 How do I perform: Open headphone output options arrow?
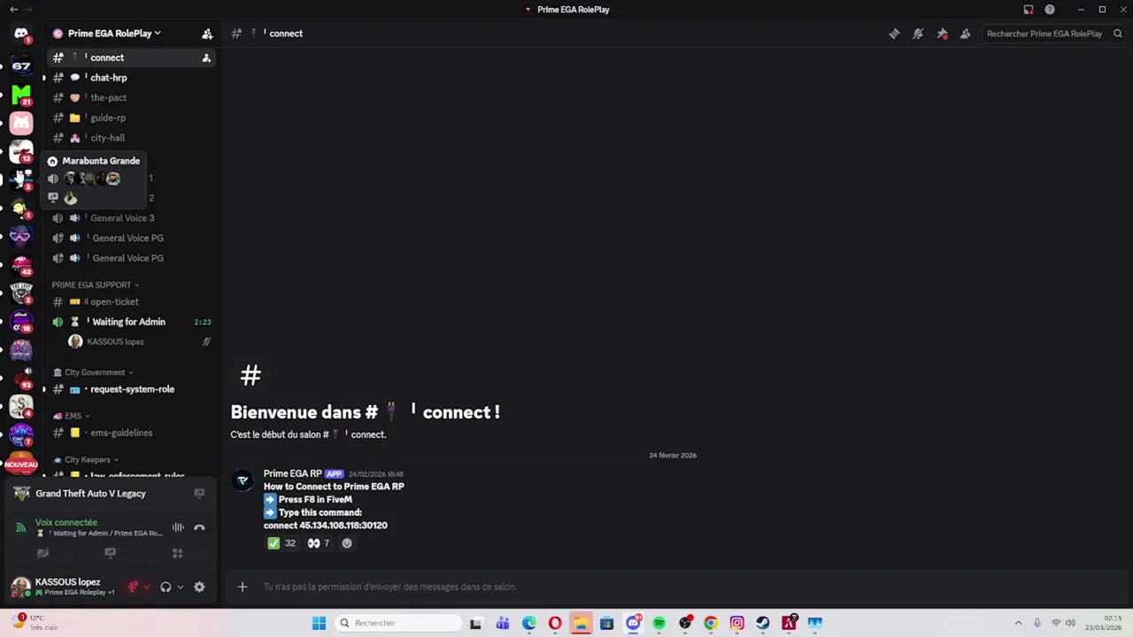[180, 587]
